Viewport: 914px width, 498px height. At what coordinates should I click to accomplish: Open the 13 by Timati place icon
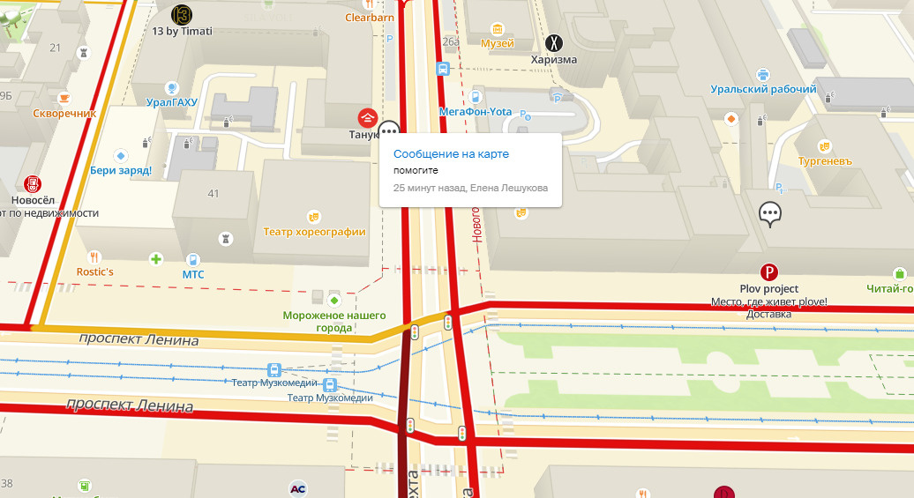[181, 15]
